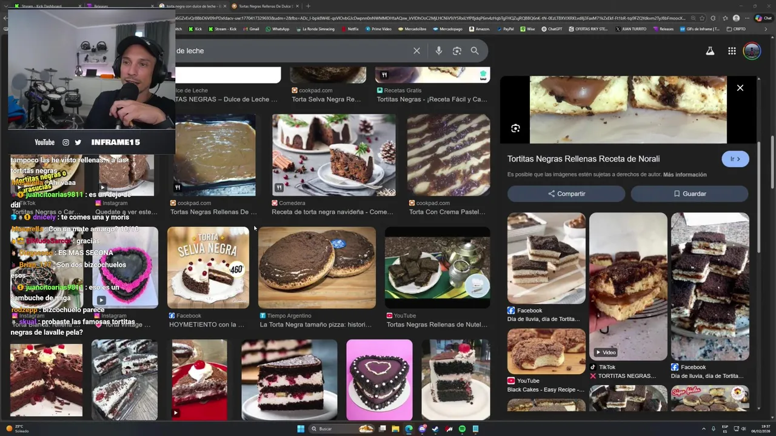
Task: Open CRIPTO bookmarks folder
Action: (736, 29)
